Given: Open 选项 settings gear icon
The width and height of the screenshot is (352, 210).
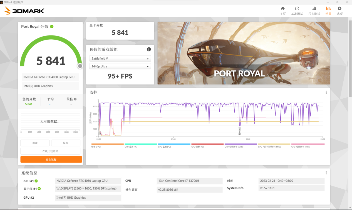Looking at the screenshot, I should coord(339,11).
